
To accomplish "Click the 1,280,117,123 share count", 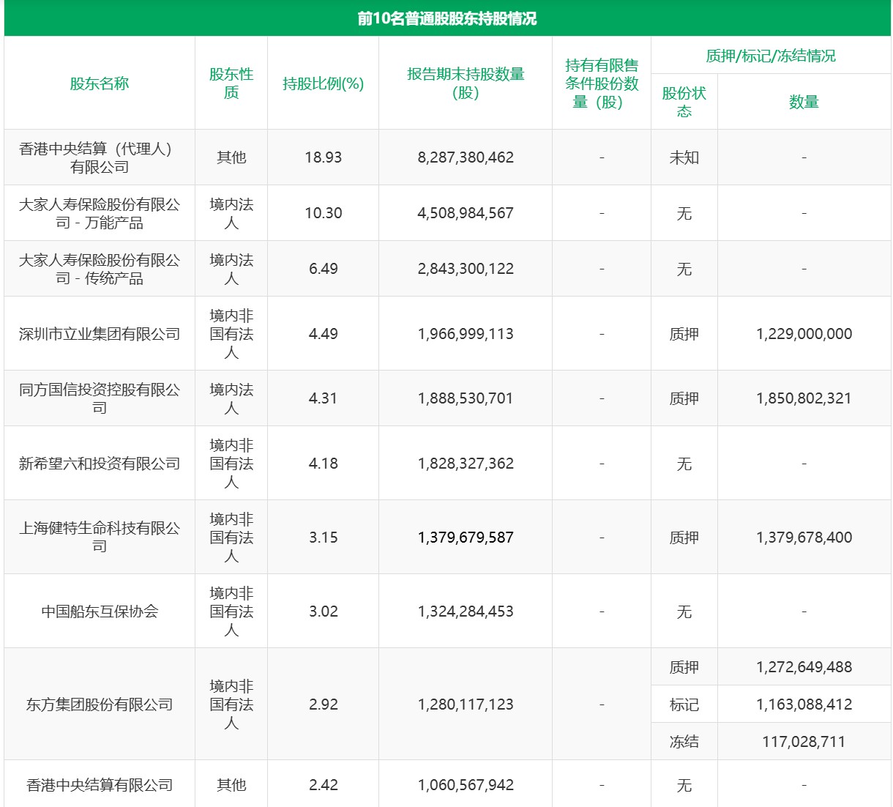I will click(x=466, y=704).
